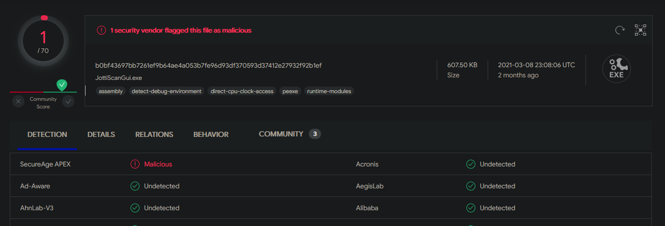Select the Behavior tab
665x226 pixels.
tap(211, 134)
